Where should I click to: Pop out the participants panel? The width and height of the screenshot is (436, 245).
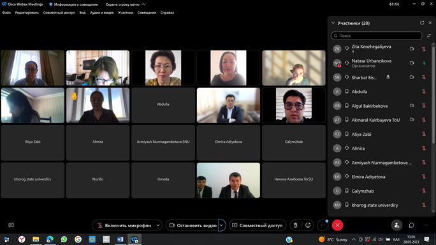point(422,23)
